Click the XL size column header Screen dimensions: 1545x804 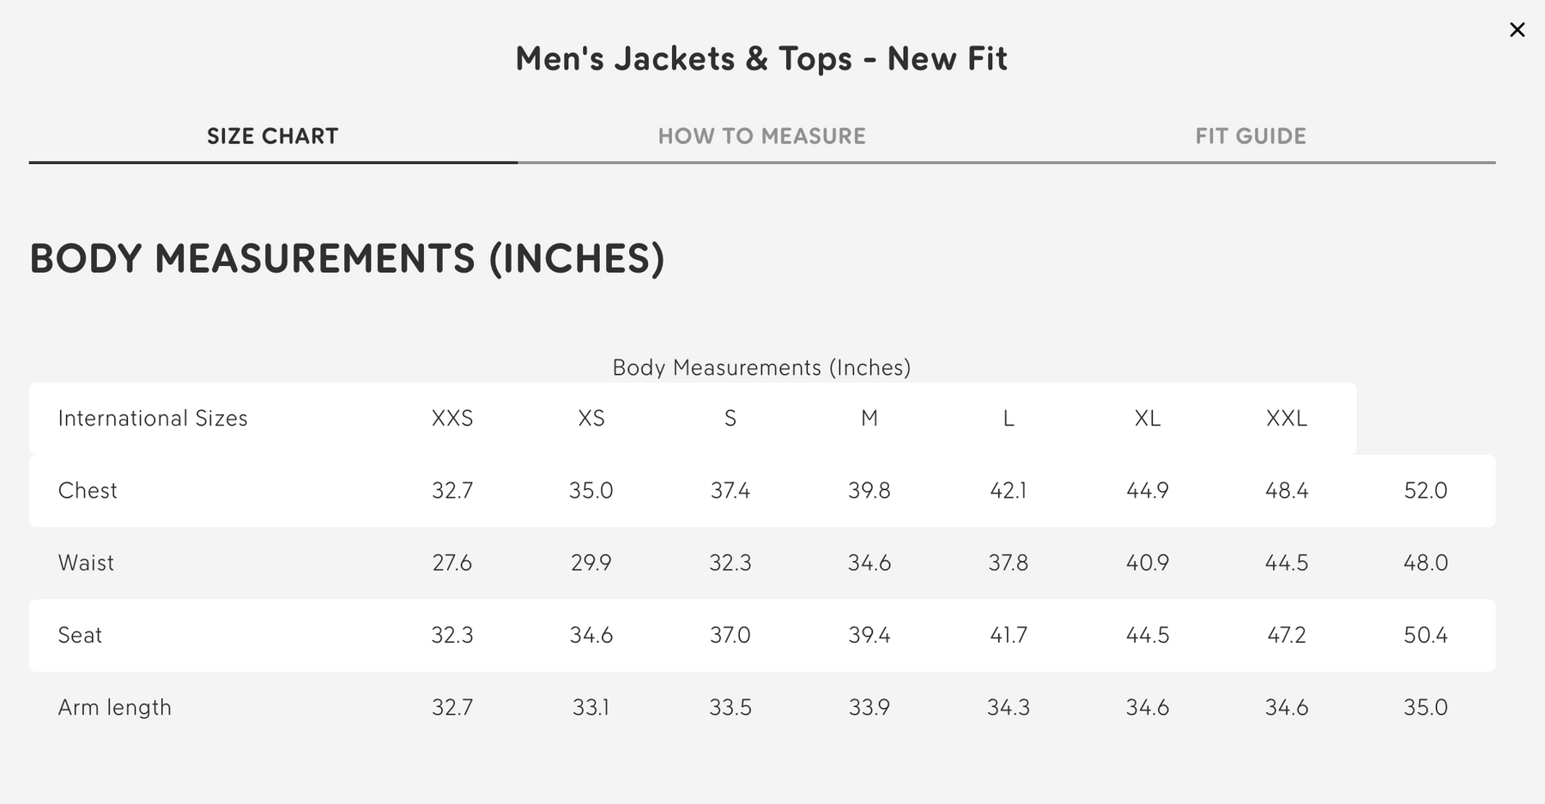(x=1148, y=418)
